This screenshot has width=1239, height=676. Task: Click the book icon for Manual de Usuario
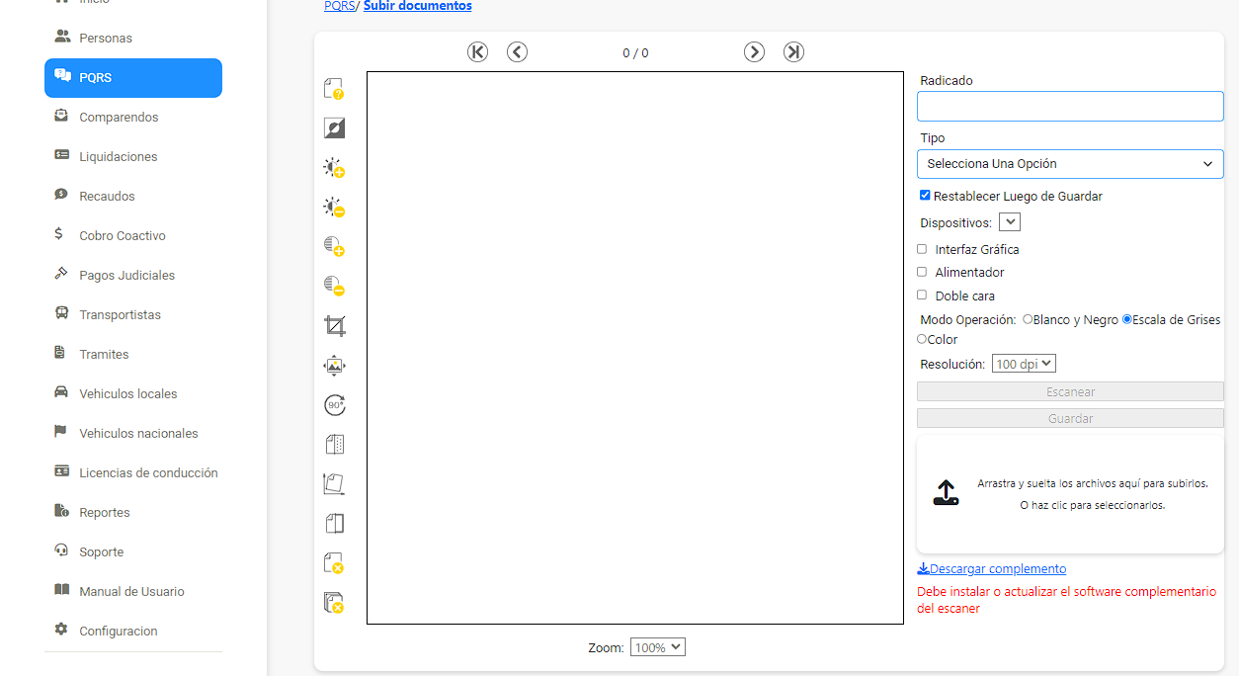coord(61,591)
